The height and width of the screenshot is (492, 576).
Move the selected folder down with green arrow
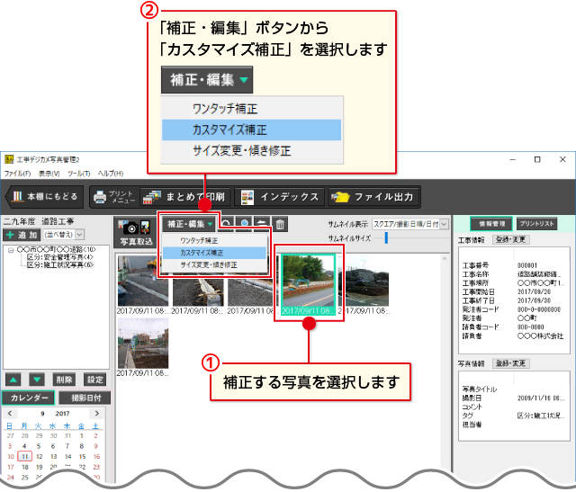click(37, 380)
